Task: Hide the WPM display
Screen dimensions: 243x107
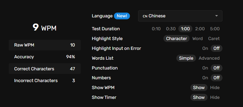Action: [x=215, y=88]
